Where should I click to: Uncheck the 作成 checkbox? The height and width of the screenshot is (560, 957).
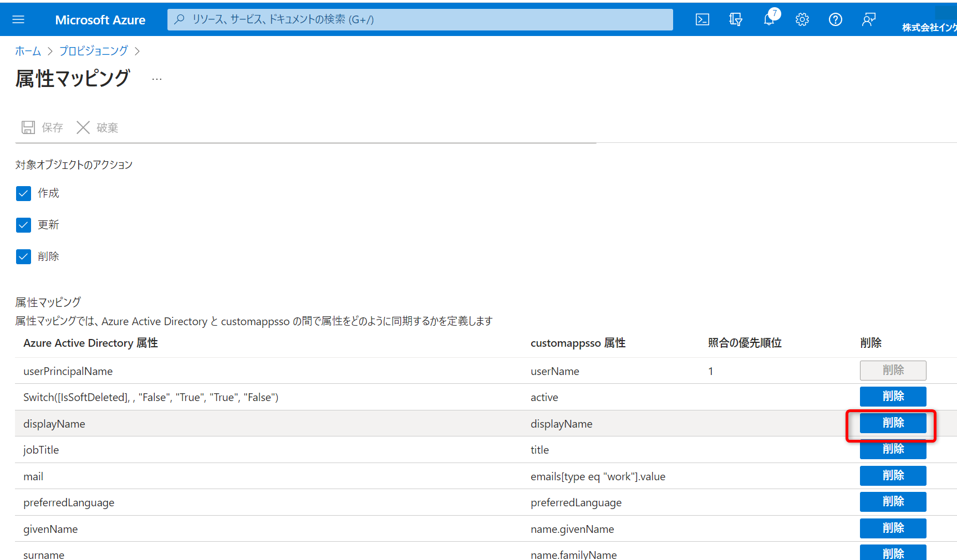[24, 193]
